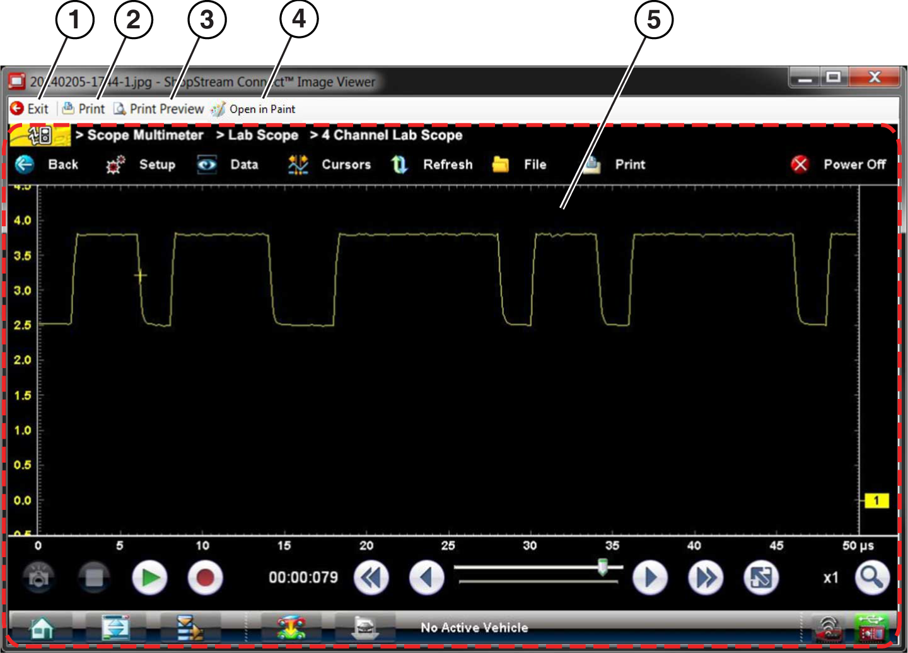
Task: Step forward one frame with single right arrow
Action: [649, 577]
